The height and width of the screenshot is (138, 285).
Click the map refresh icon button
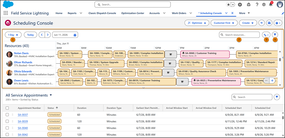coord(269,23)
